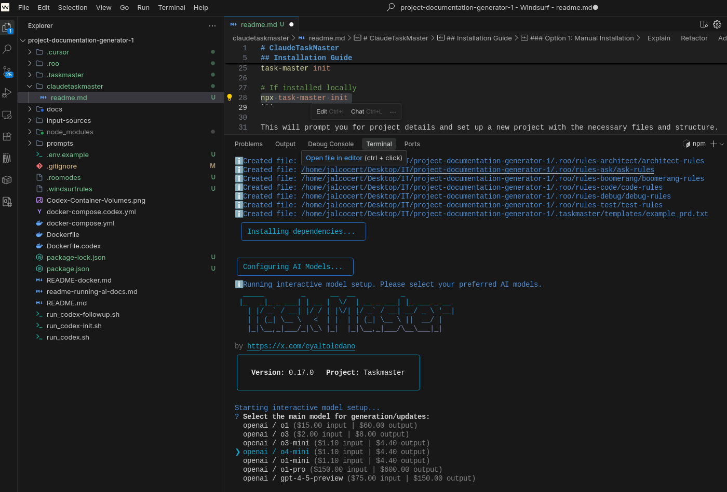
Task: Add a new terminal with plus icon
Action: click(x=713, y=144)
